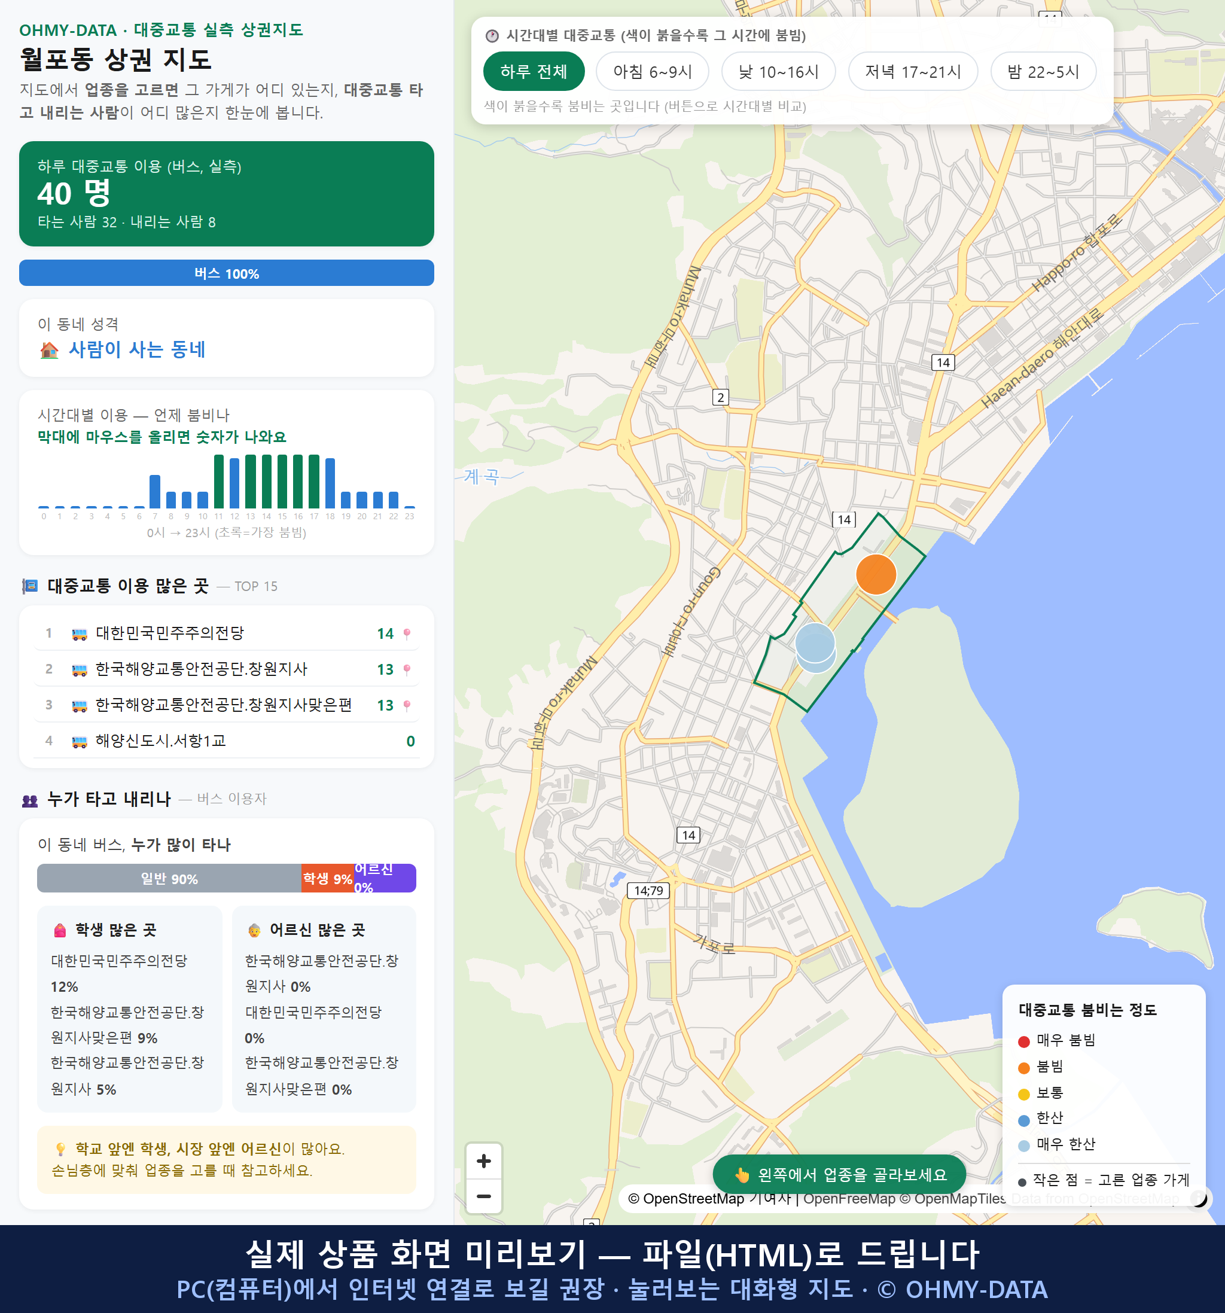Click bus icon in 대한민국민주주의전당 row

79,634
